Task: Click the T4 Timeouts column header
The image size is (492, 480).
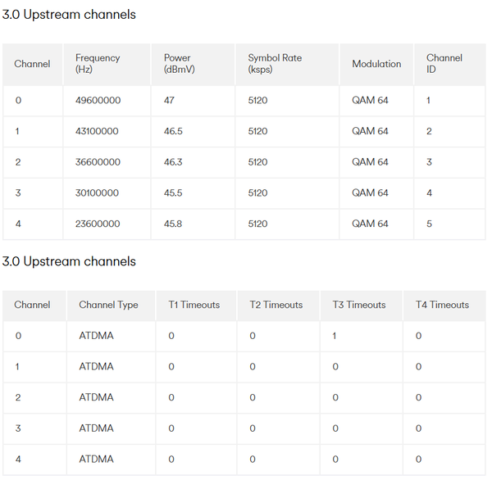Action: pyautogui.click(x=442, y=305)
